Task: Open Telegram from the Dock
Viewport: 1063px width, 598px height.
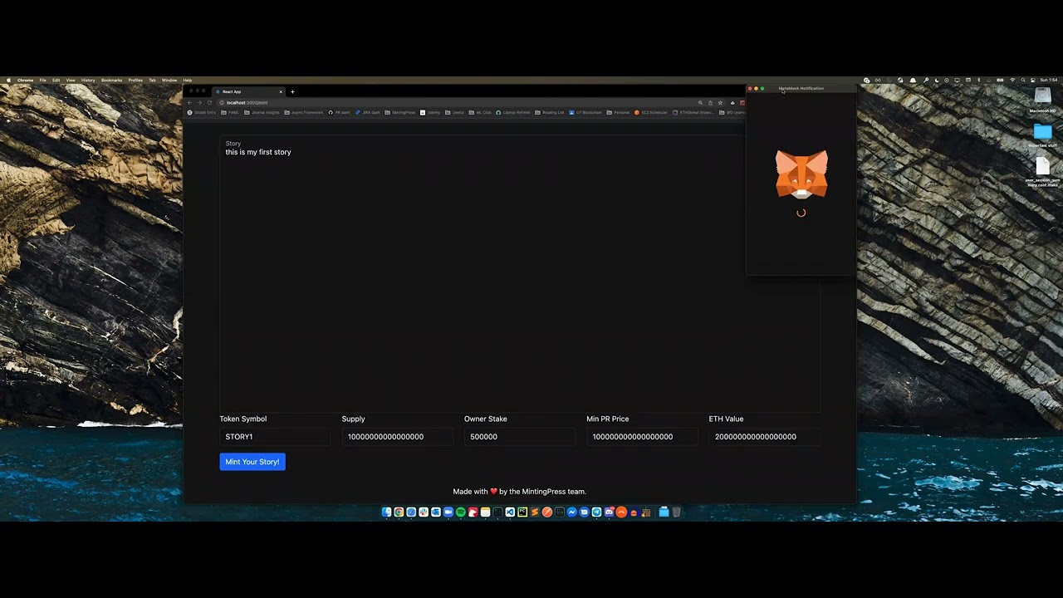Action: point(596,512)
